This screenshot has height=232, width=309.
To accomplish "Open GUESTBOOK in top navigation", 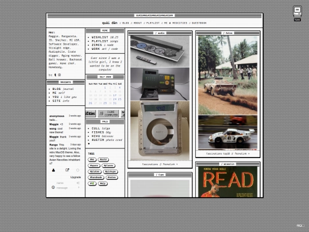I will click(x=199, y=23).
